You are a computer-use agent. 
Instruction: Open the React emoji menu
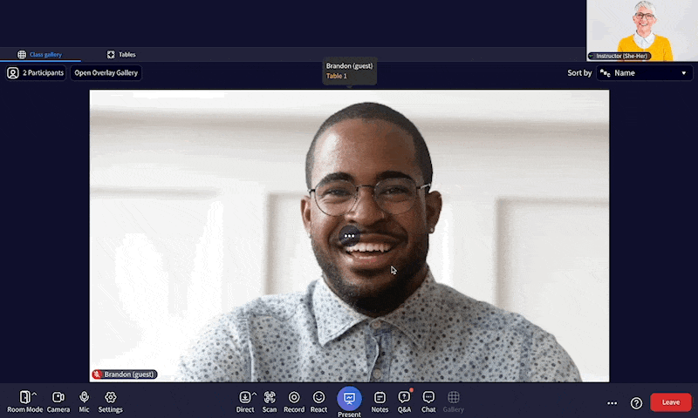point(318,401)
